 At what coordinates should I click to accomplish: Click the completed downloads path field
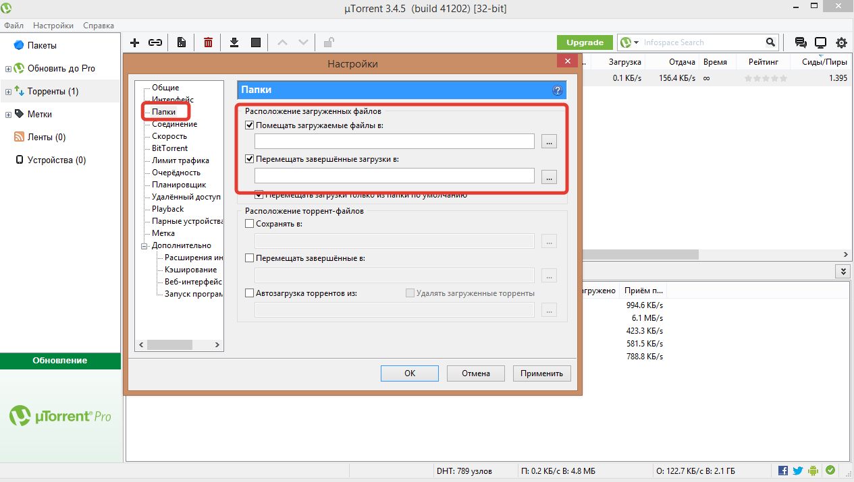(394, 176)
